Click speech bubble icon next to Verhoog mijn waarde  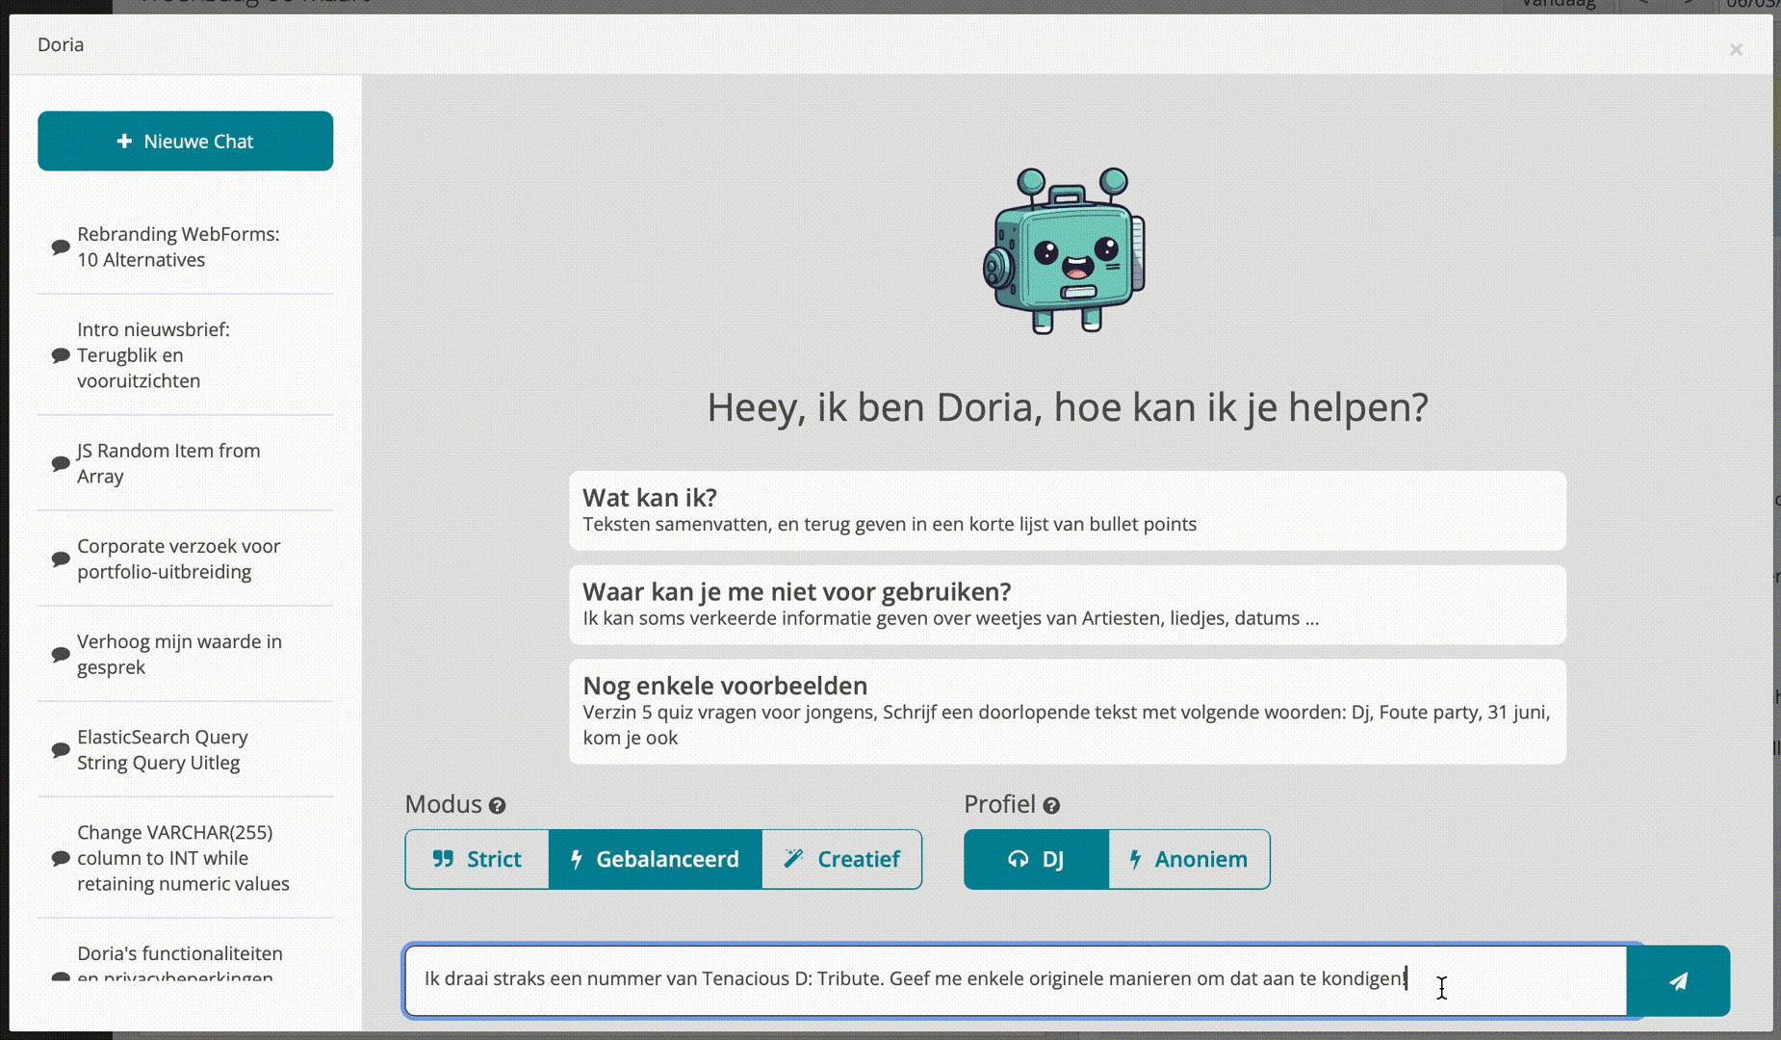[x=61, y=655]
